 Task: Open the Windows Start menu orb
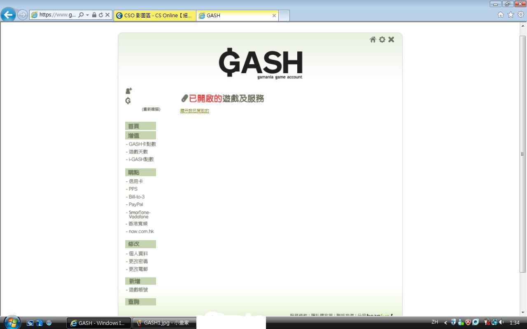click(12, 322)
